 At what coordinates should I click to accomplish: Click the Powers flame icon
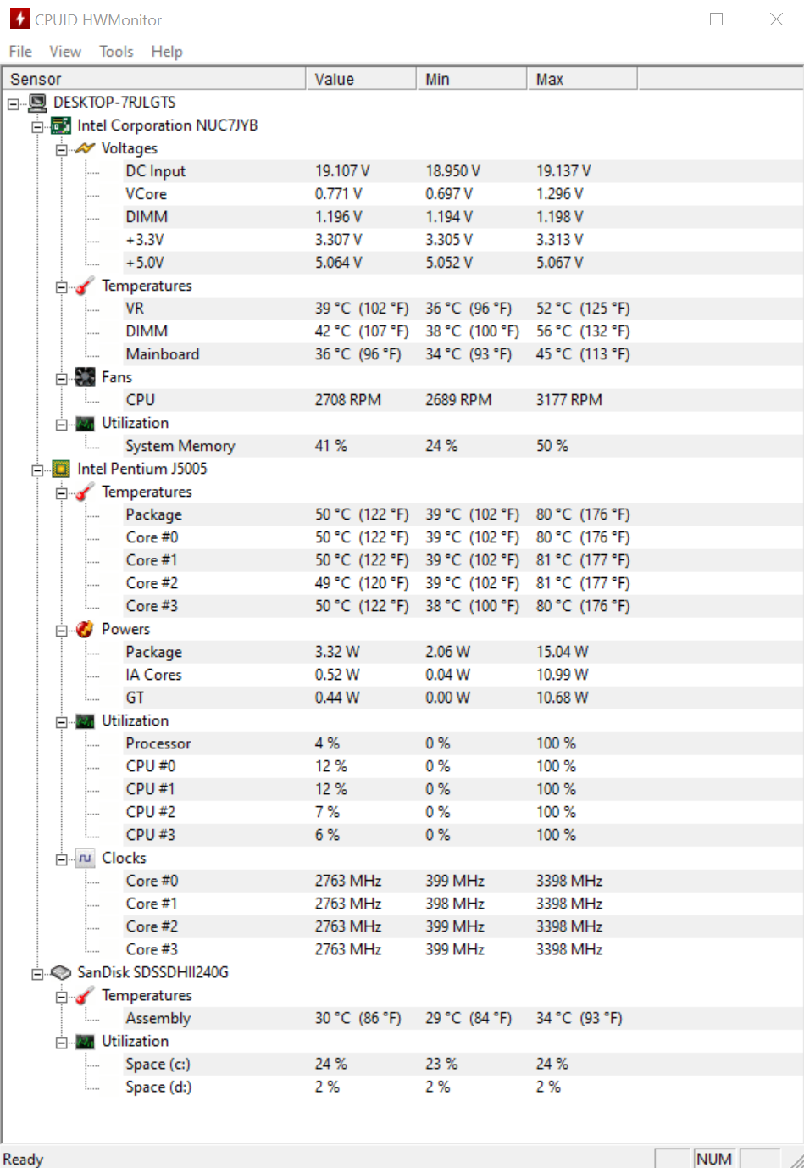pos(85,629)
